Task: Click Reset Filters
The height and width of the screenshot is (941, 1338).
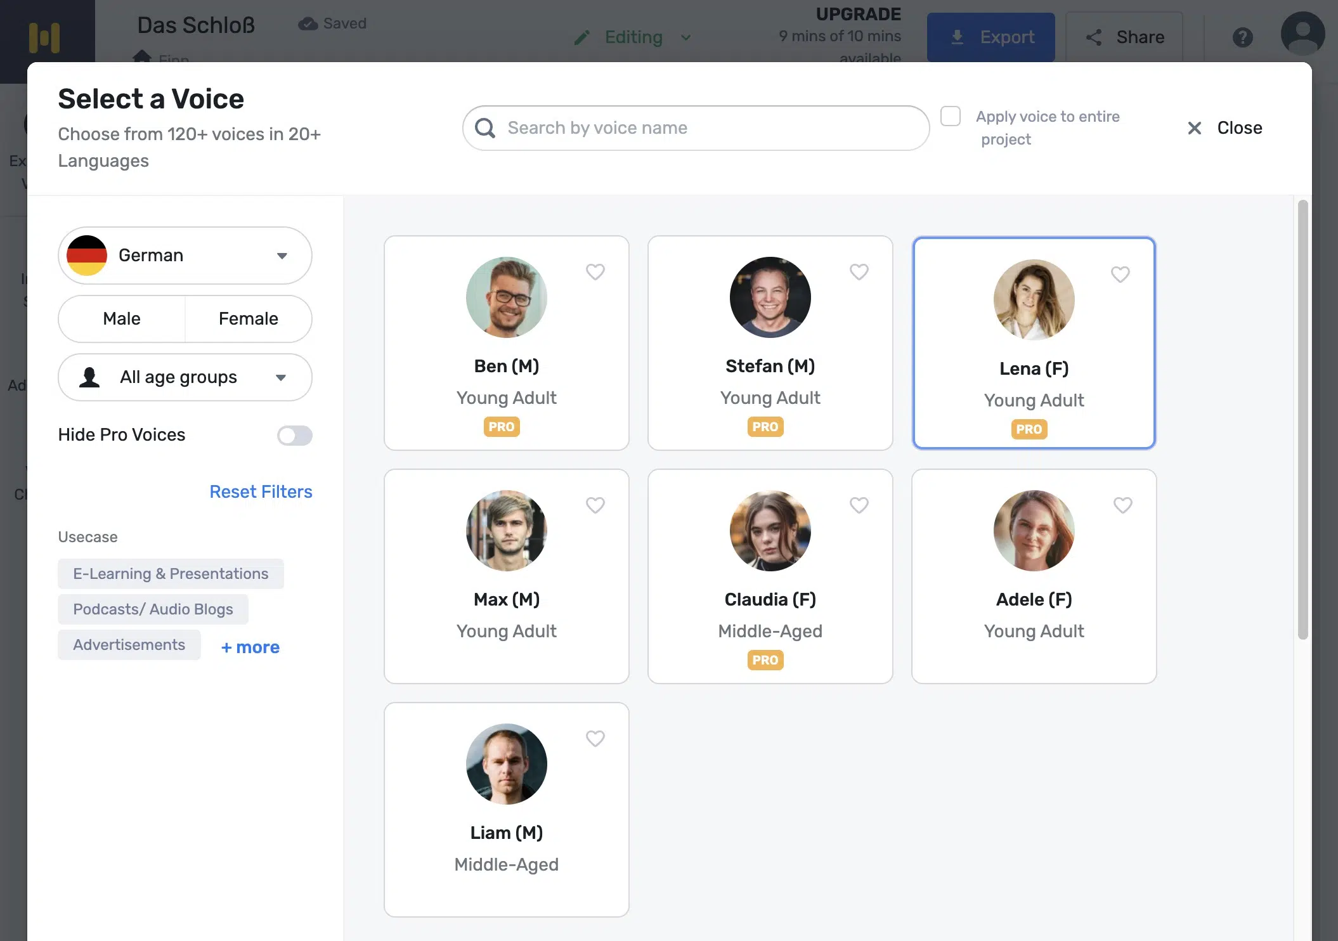Action: 261,491
